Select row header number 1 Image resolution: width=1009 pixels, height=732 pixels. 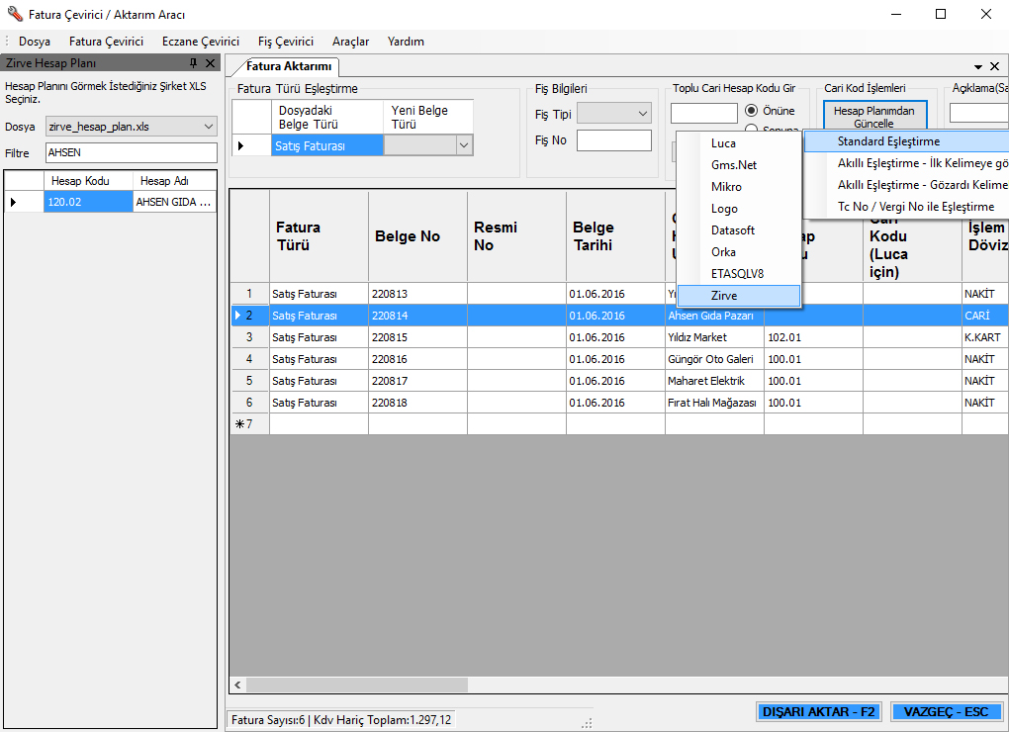coord(249,294)
